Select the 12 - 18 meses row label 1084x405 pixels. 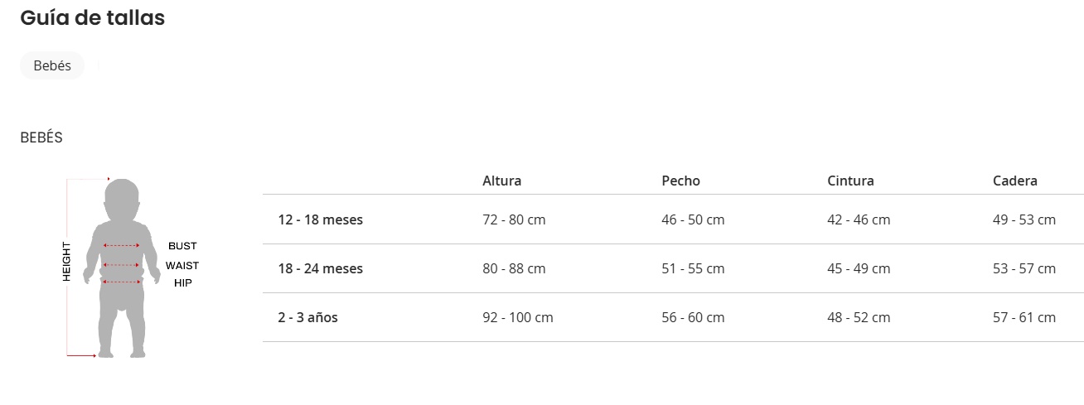coord(320,219)
